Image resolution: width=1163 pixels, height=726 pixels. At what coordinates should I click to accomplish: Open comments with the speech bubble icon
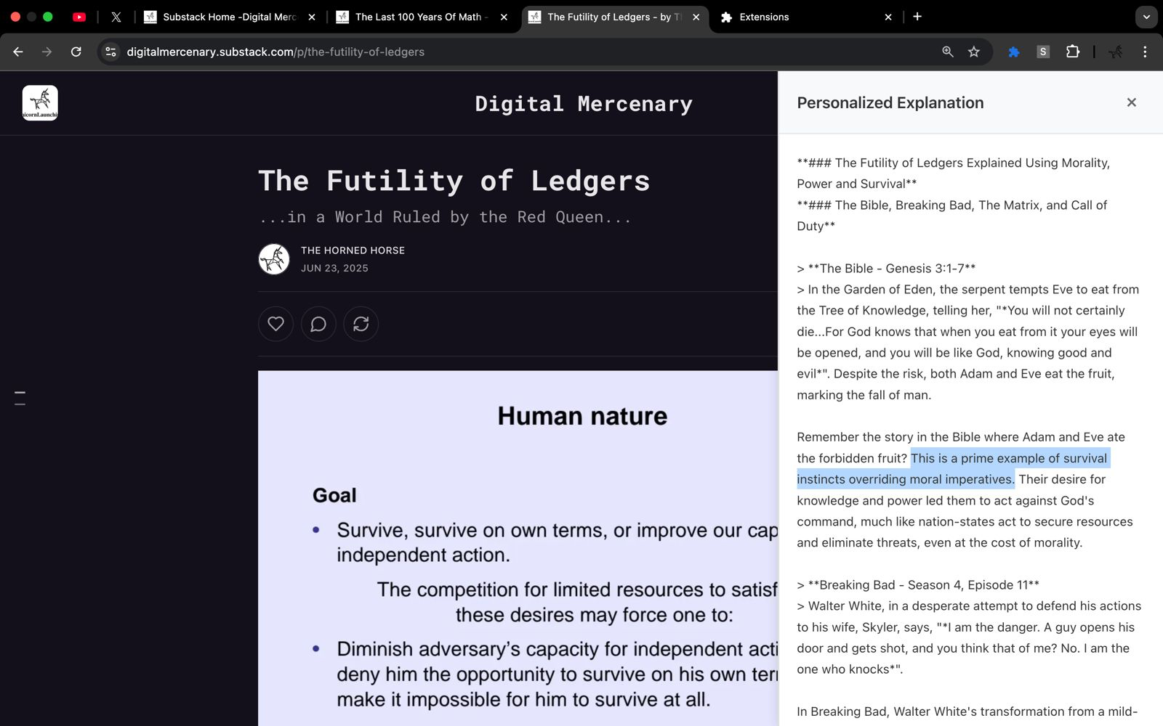[318, 324]
